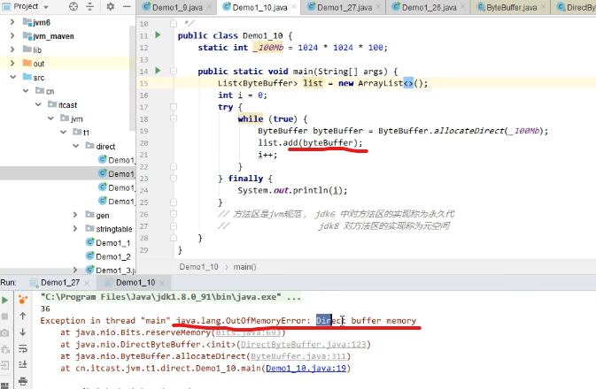
Task: Collapse the itcast package
Action: [x=38, y=104]
